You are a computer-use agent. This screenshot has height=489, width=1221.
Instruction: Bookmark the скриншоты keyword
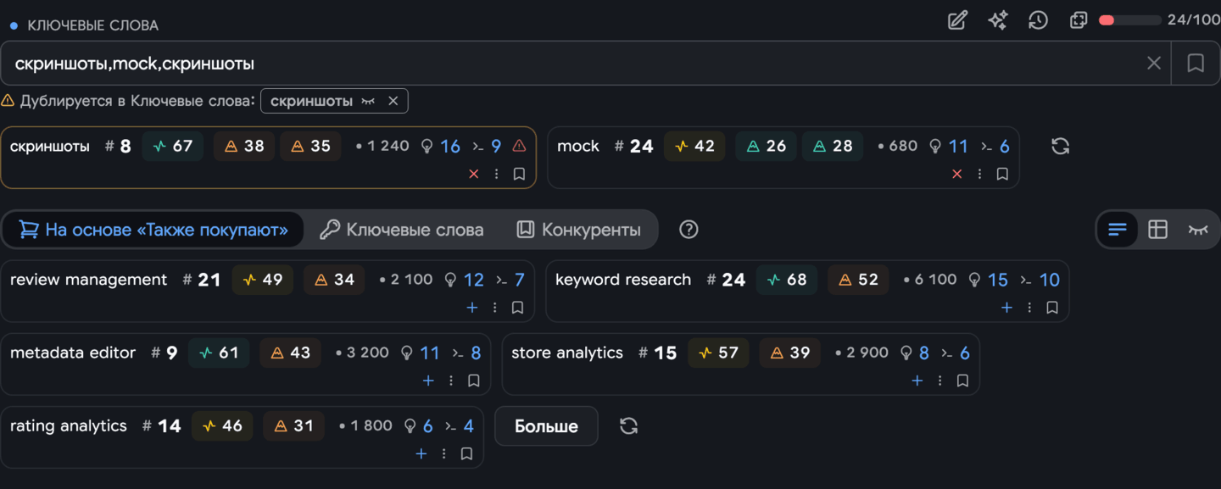click(520, 174)
